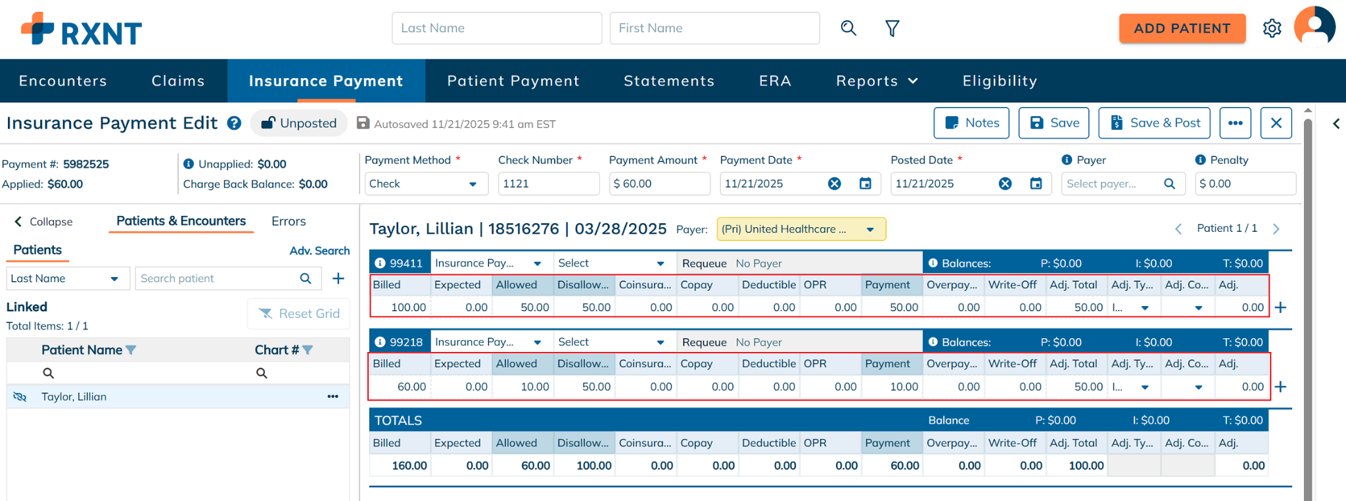Toggle Patient Name column filter
Screen dimensions: 1346x501
131,350
